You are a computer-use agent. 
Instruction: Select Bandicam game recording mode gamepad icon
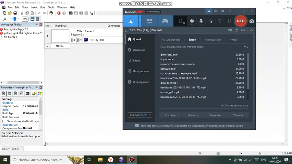click(165, 21)
